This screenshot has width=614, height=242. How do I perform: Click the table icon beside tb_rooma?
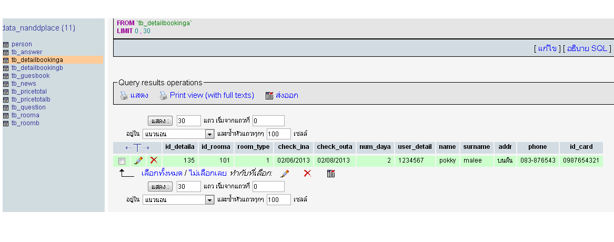(5, 116)
